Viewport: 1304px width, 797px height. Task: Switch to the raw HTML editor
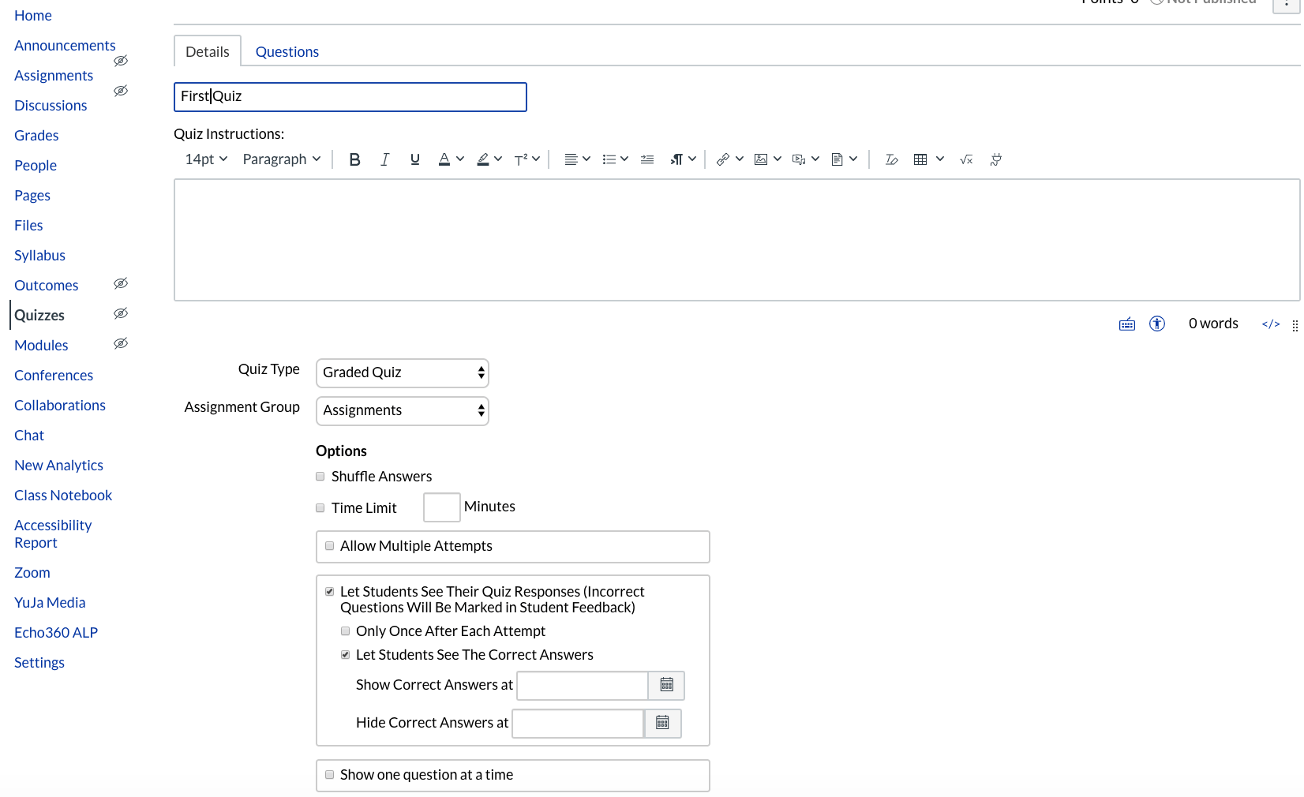coord(1269,324)
